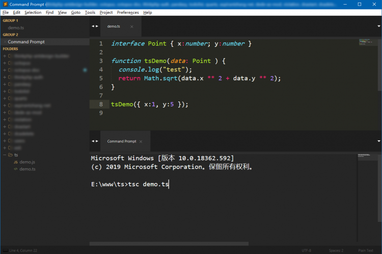Close the Command Prompt tab in lower pane

click(141, 141)
